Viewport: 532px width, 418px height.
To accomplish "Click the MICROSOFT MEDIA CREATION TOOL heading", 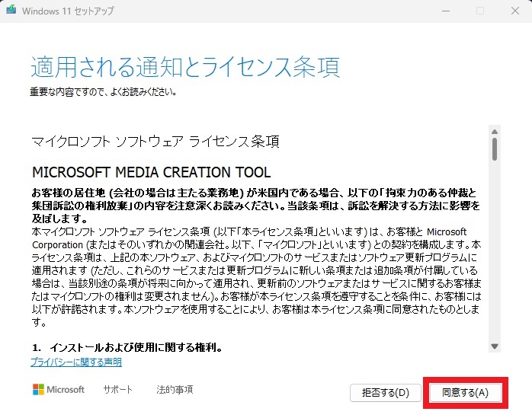I will click(152, 172).
